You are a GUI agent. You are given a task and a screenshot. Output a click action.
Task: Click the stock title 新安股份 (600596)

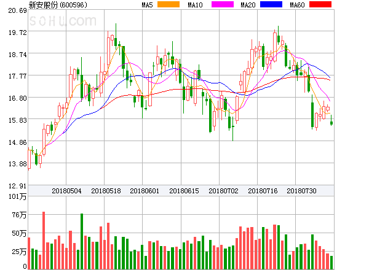pyautogui.click(x=58, y=5)
